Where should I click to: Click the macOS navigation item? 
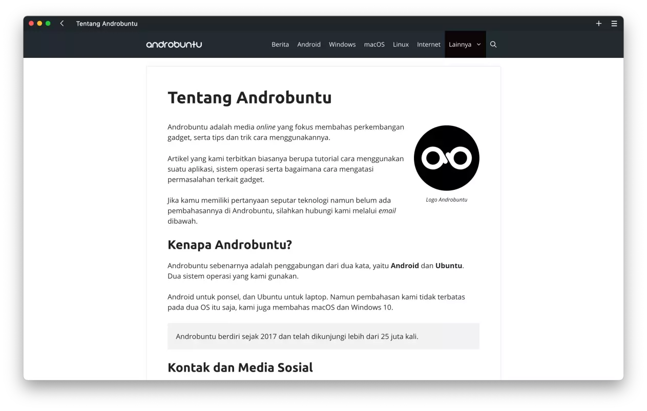374,45
